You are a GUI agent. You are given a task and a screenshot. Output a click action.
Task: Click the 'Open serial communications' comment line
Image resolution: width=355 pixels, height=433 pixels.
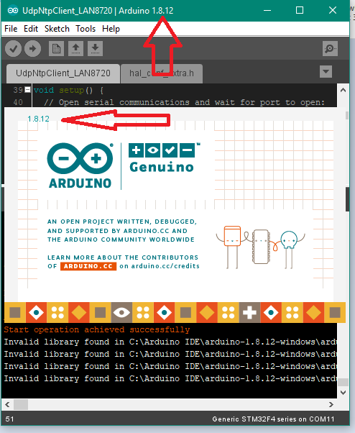(x=184, y=102)
